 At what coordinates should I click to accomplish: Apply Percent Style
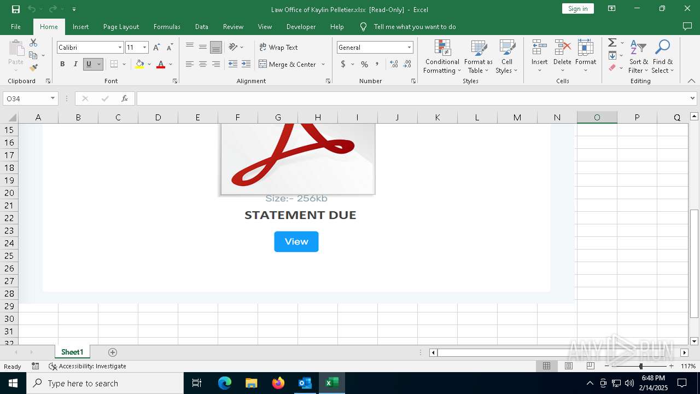[364, 65]
